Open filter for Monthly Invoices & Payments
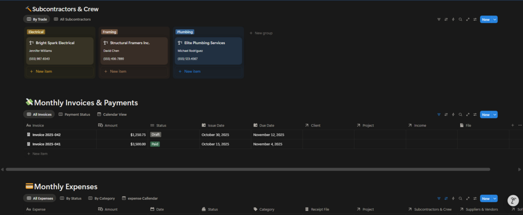 click(439, 114)
